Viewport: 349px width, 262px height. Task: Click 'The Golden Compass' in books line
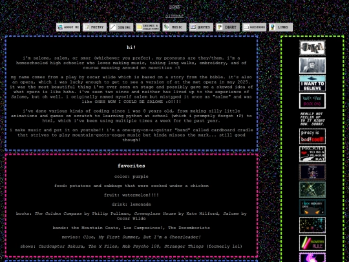[x=58, y=213]
